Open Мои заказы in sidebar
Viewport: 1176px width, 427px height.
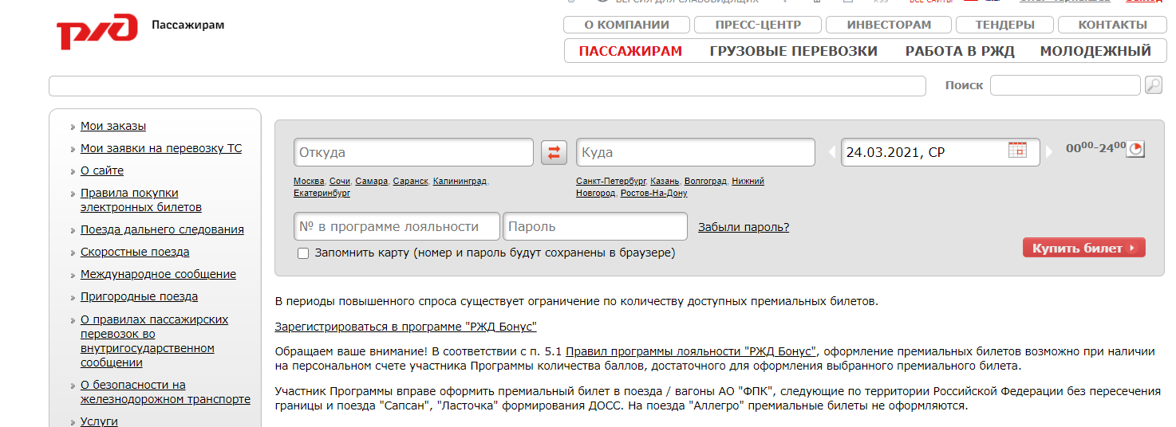(x=113, y=126)
